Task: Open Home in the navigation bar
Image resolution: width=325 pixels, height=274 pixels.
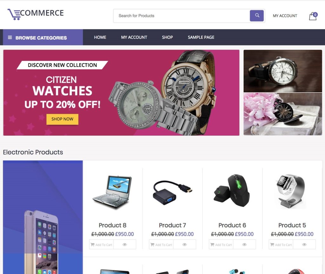Action: click(x=100, y=37)
